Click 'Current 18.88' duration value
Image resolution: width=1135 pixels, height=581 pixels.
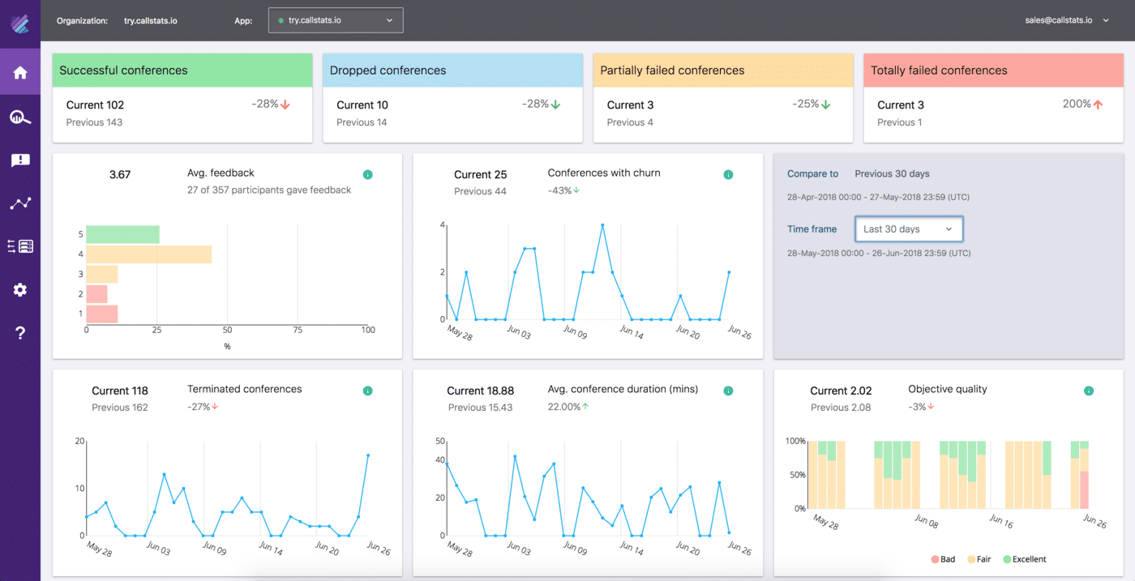click(x=480, y=391)
